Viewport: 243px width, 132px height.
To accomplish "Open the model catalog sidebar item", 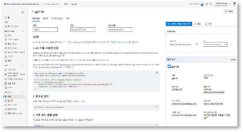I will point(12,27).
